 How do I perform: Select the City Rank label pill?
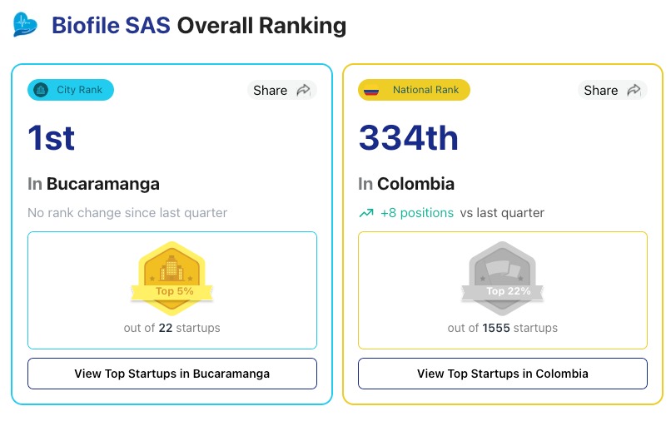71,90
